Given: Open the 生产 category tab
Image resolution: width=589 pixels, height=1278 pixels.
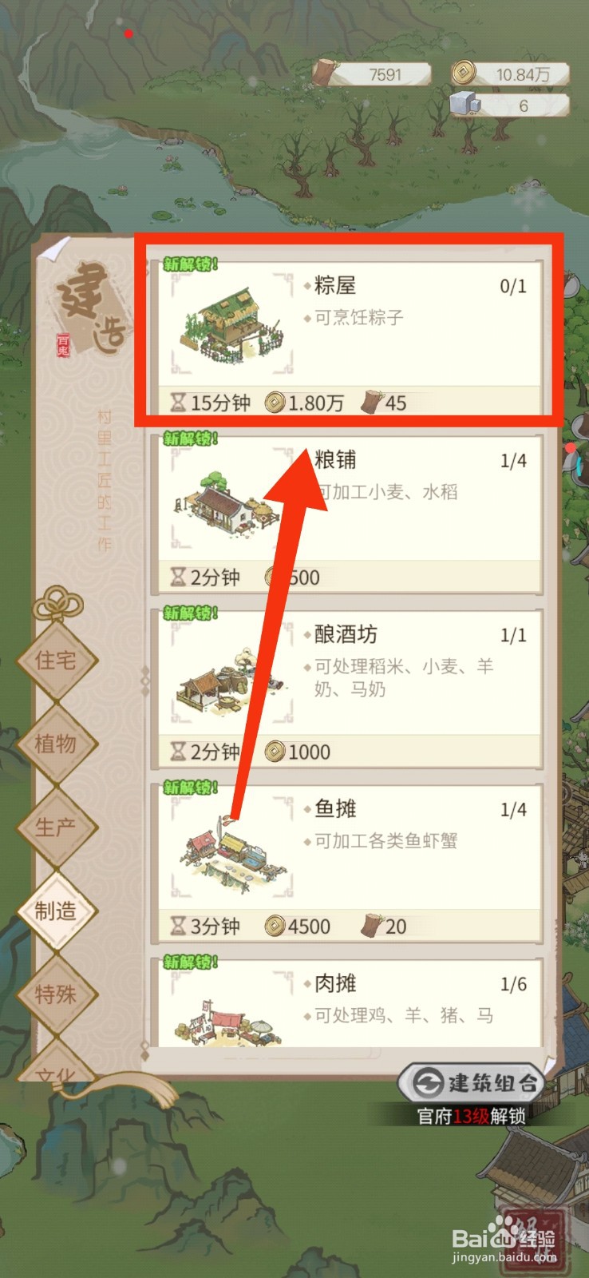Looking at the screenshot, I should click(57, 828).
